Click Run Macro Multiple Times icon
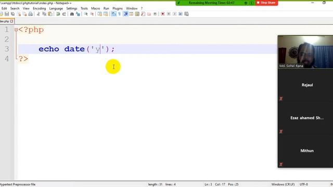This screenshot has height=187, width=333. 181,14
